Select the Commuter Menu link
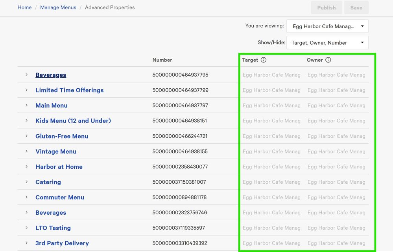Viewport: 393px width, 252px height. click(x=60, y=197)
